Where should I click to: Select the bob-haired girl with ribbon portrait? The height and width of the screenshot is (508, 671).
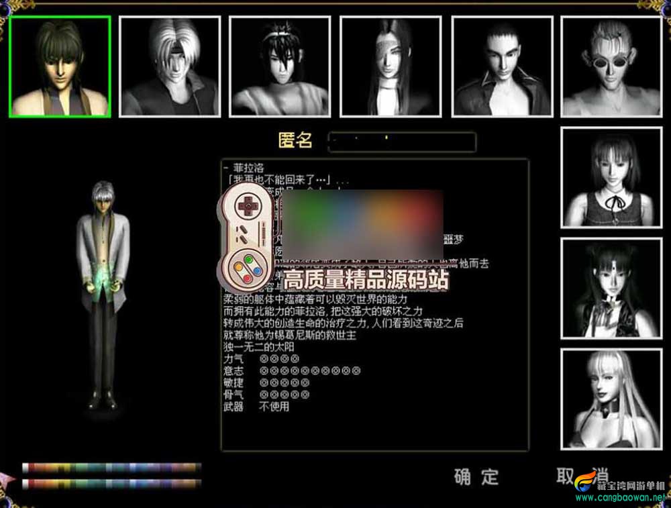[x=611, y=178]
